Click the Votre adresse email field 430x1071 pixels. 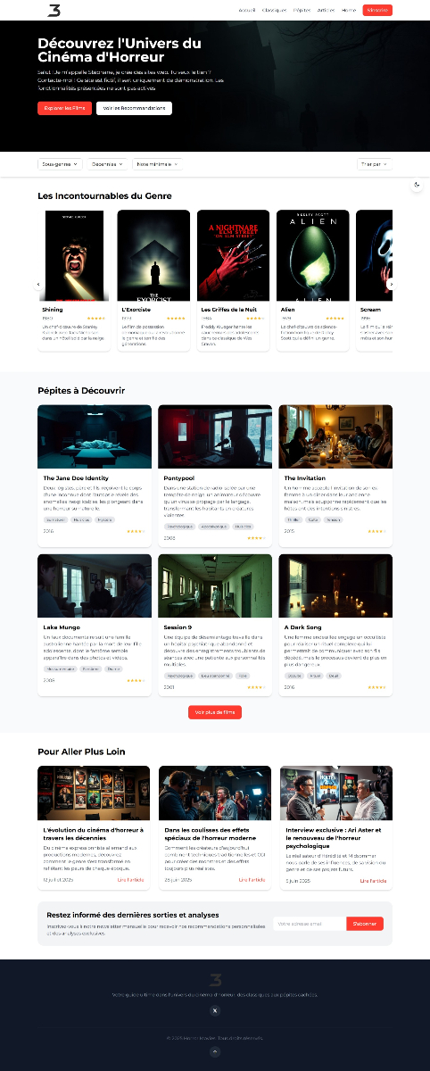(x=310, y=924)
